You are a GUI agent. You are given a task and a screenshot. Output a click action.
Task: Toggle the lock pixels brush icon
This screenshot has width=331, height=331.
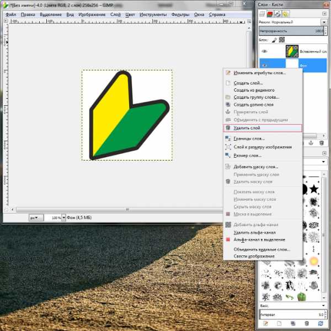coord(274,40)
